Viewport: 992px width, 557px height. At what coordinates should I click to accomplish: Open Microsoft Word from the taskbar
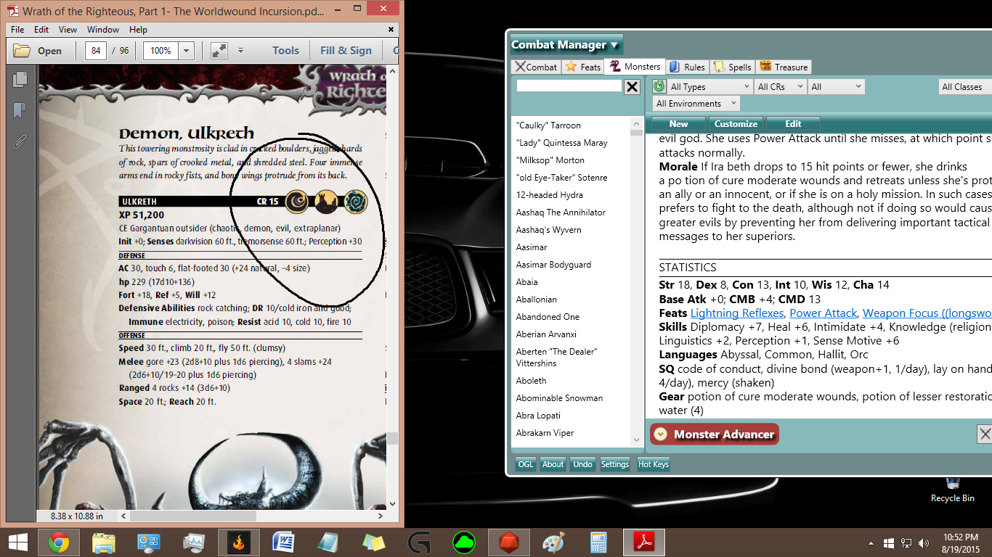[x=284, y=542]
